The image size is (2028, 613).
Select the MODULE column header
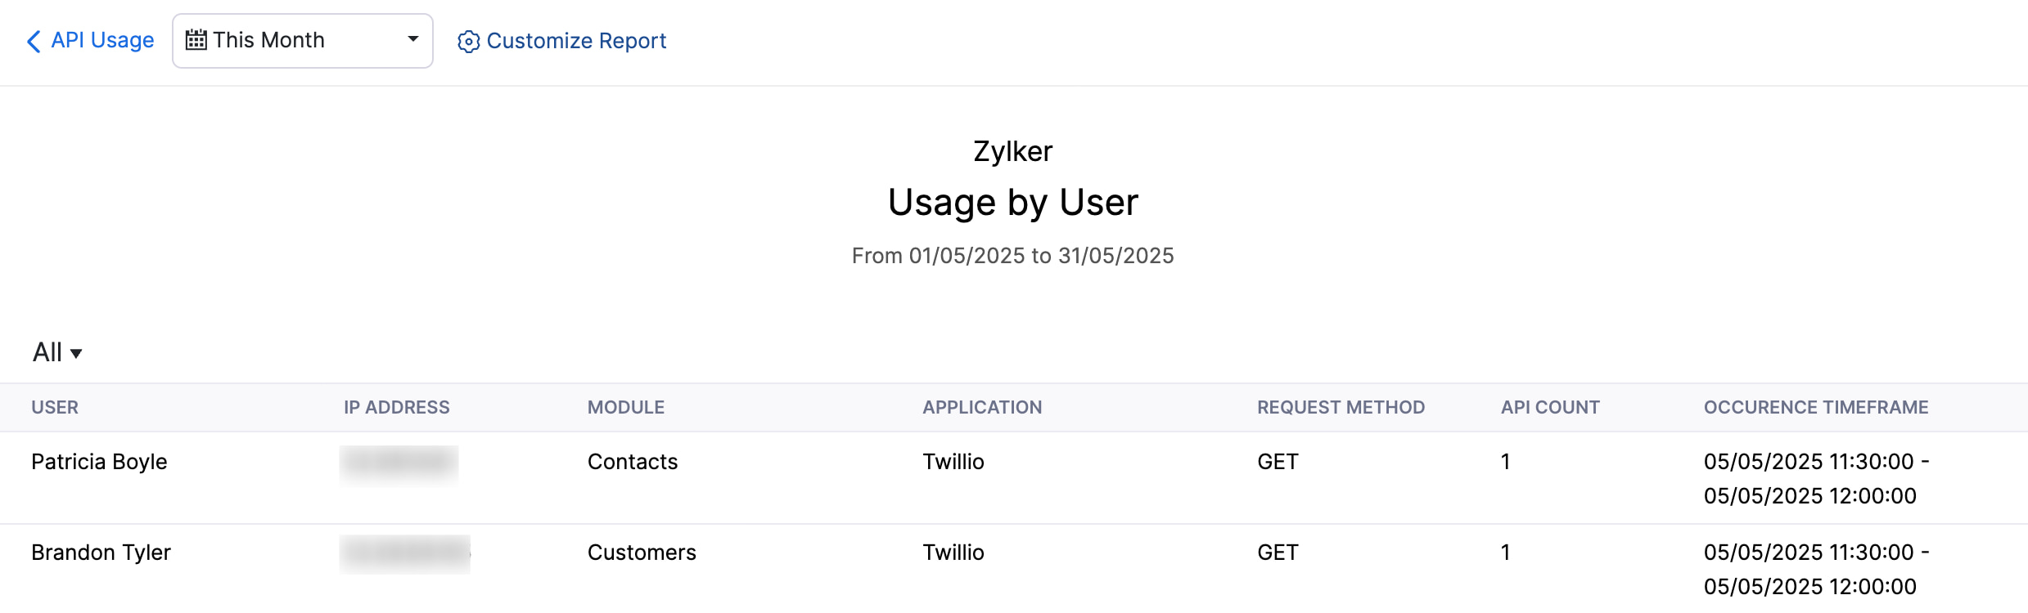626,406
